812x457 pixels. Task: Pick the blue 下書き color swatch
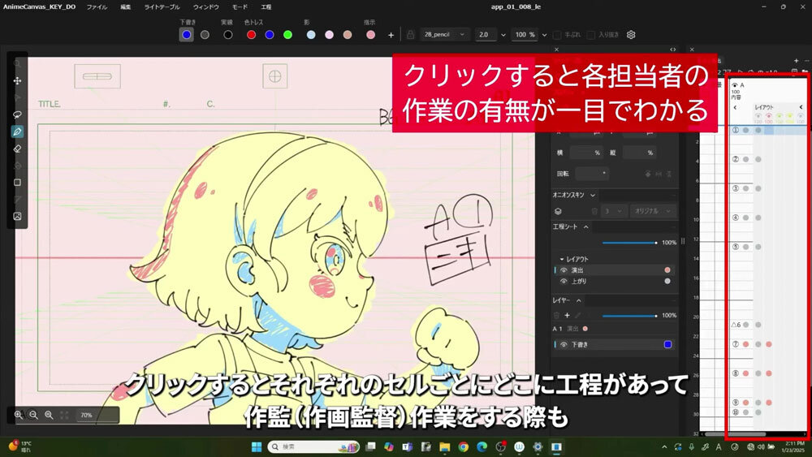point(187,35)
